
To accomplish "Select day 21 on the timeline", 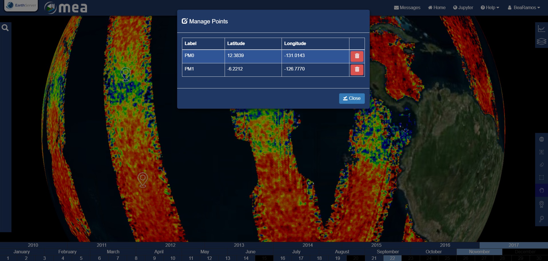I will (374, 258).
